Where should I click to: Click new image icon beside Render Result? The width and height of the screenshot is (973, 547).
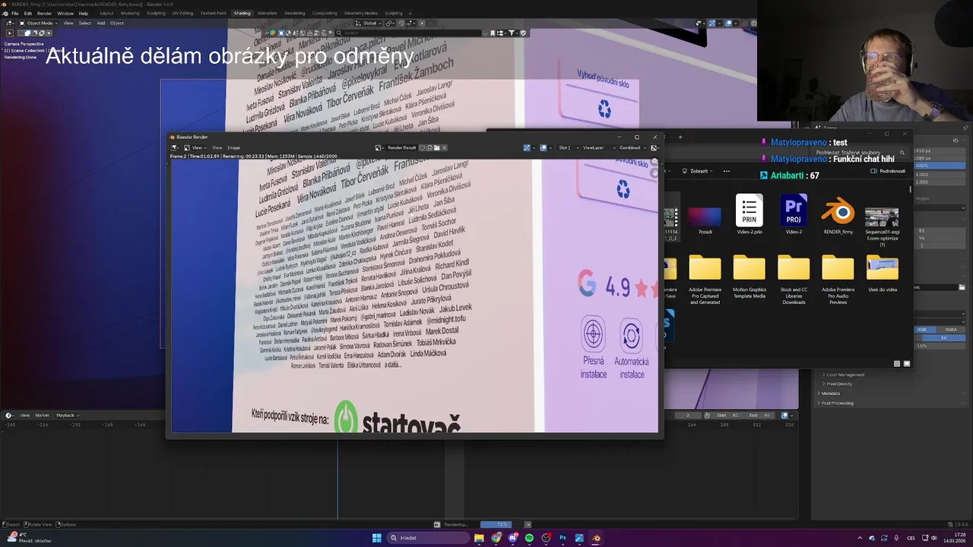(x=430, y=147)
